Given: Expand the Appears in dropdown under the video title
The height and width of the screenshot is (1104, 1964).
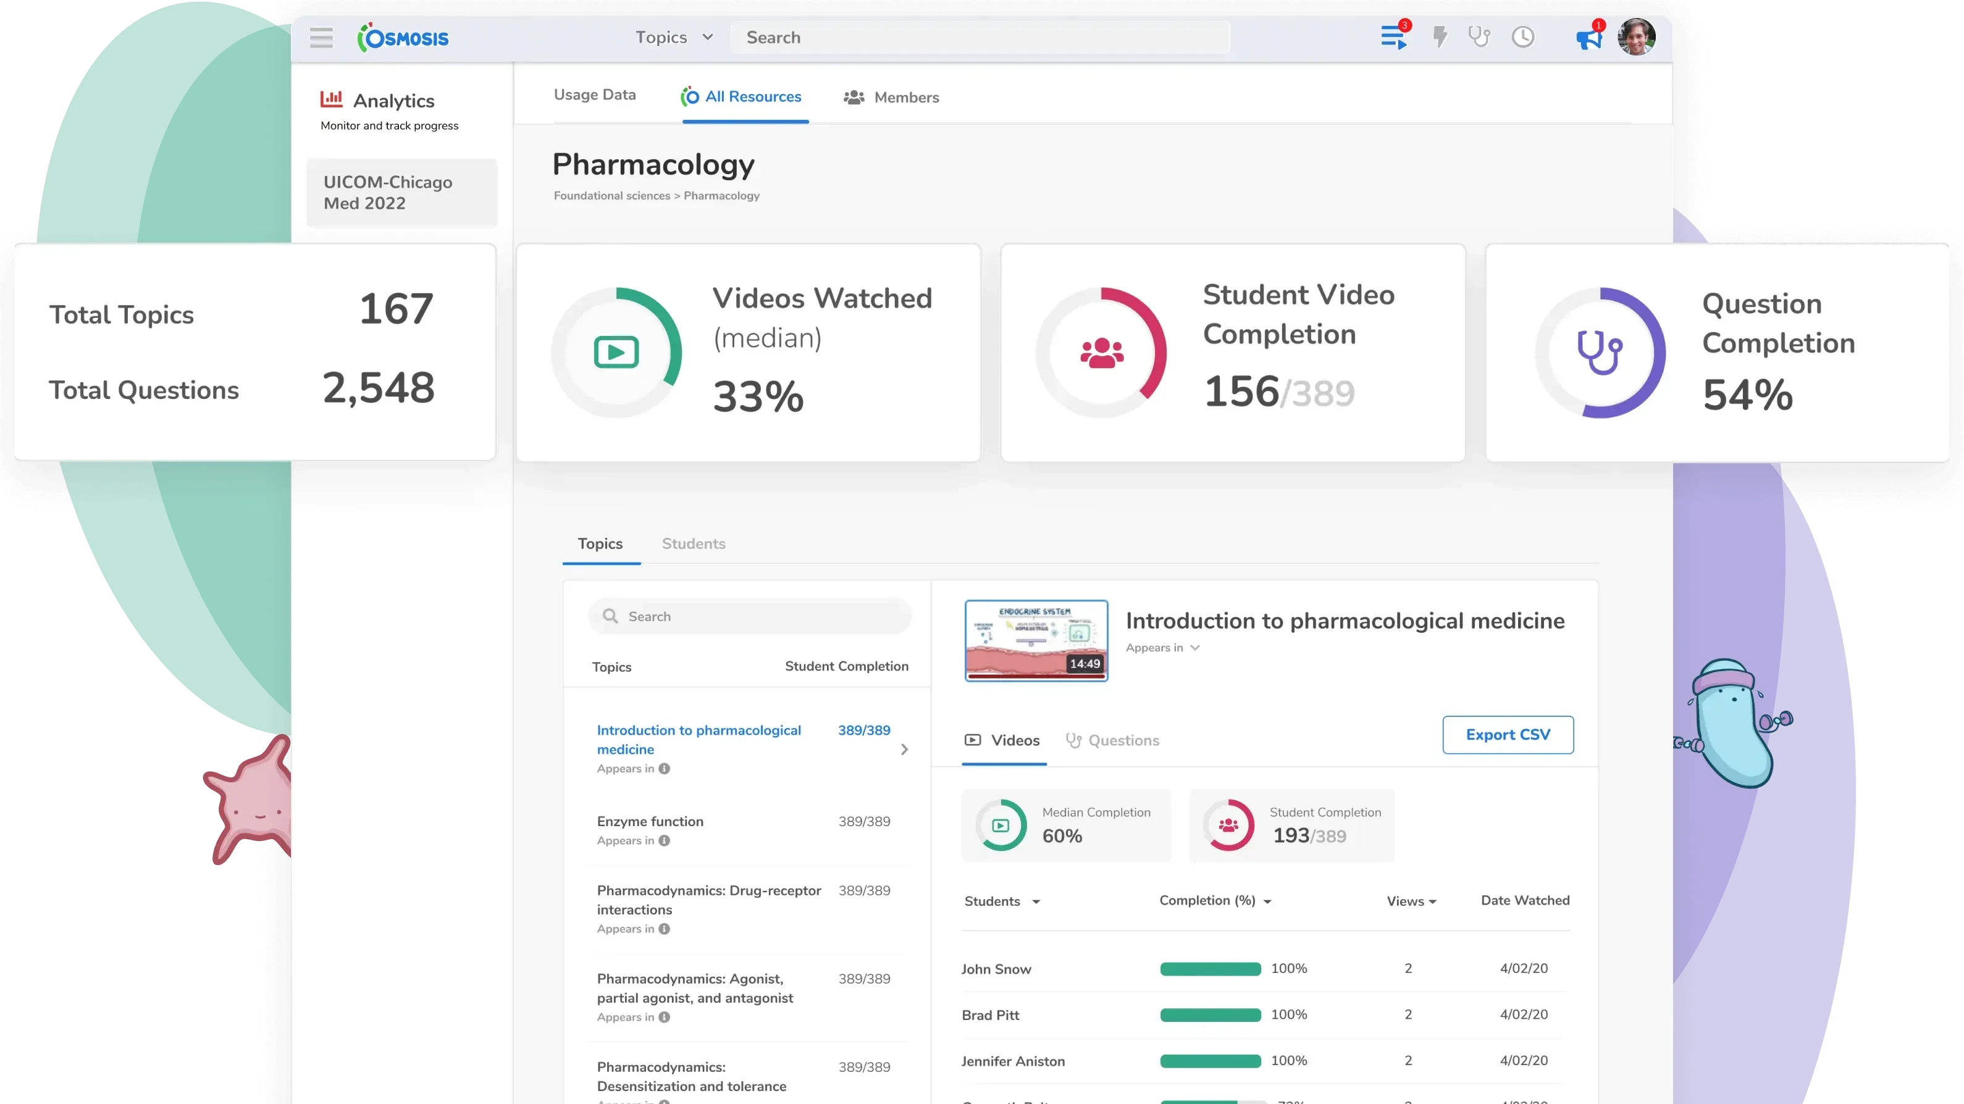Looking at the screenshot, I should (x=1162, y=647).
